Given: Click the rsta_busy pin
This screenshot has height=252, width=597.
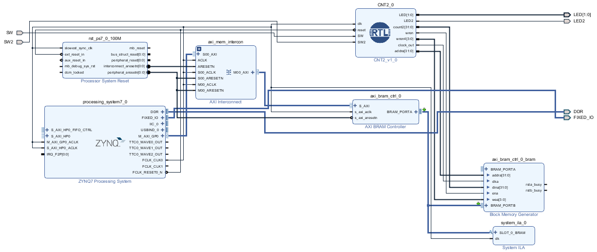Looking at the screenshot, I should coord(534,184).
